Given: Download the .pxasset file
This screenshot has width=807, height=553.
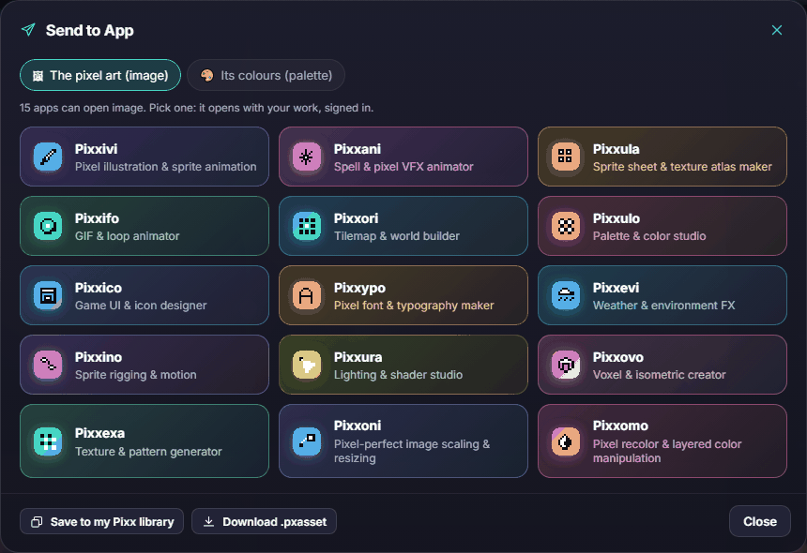Looking at the screenshot, I should pyautogui.click(x=264, y=522).
